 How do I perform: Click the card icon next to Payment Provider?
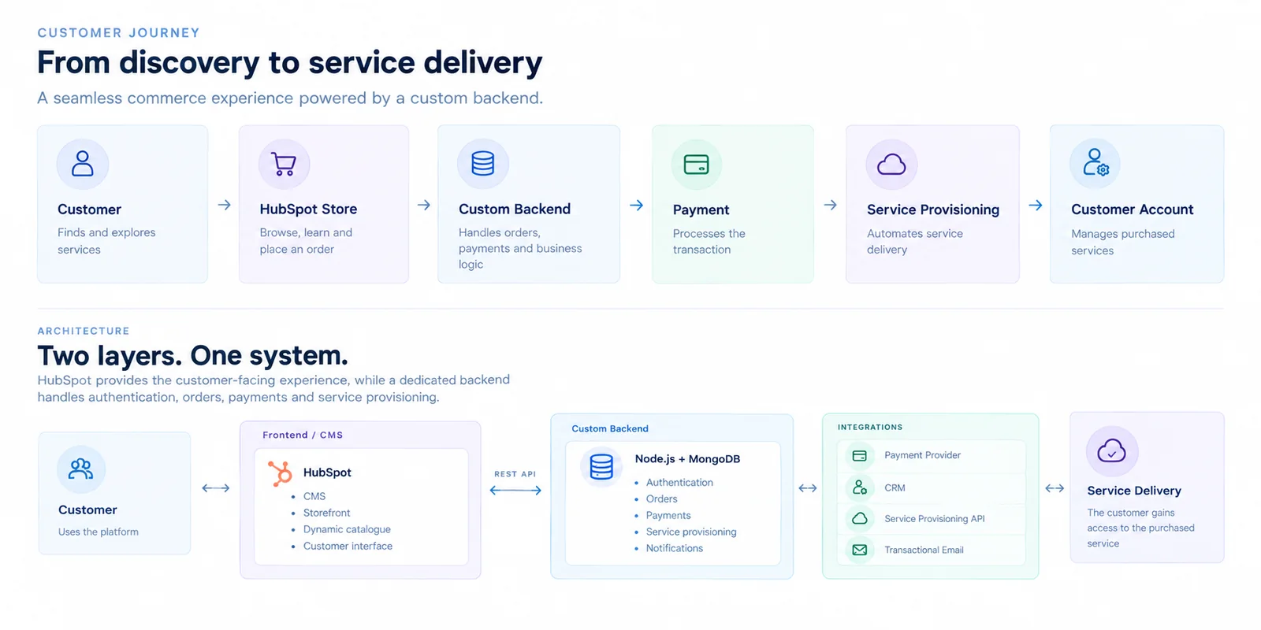(x=860, y=456)
